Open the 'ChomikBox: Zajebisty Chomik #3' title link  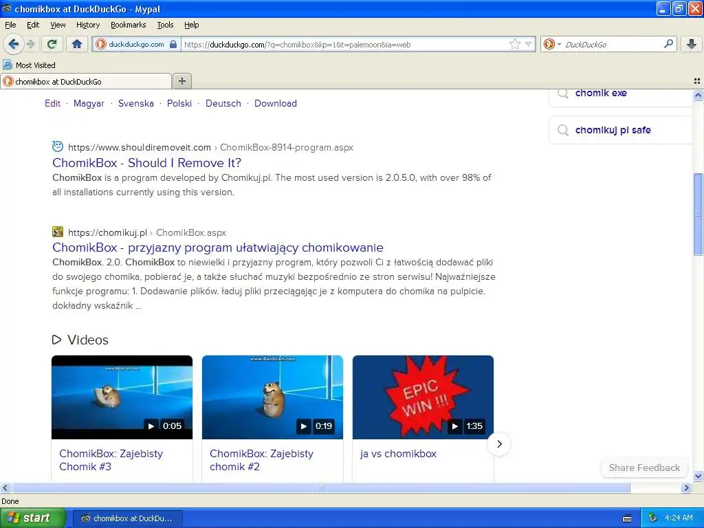tap(111, 460)
